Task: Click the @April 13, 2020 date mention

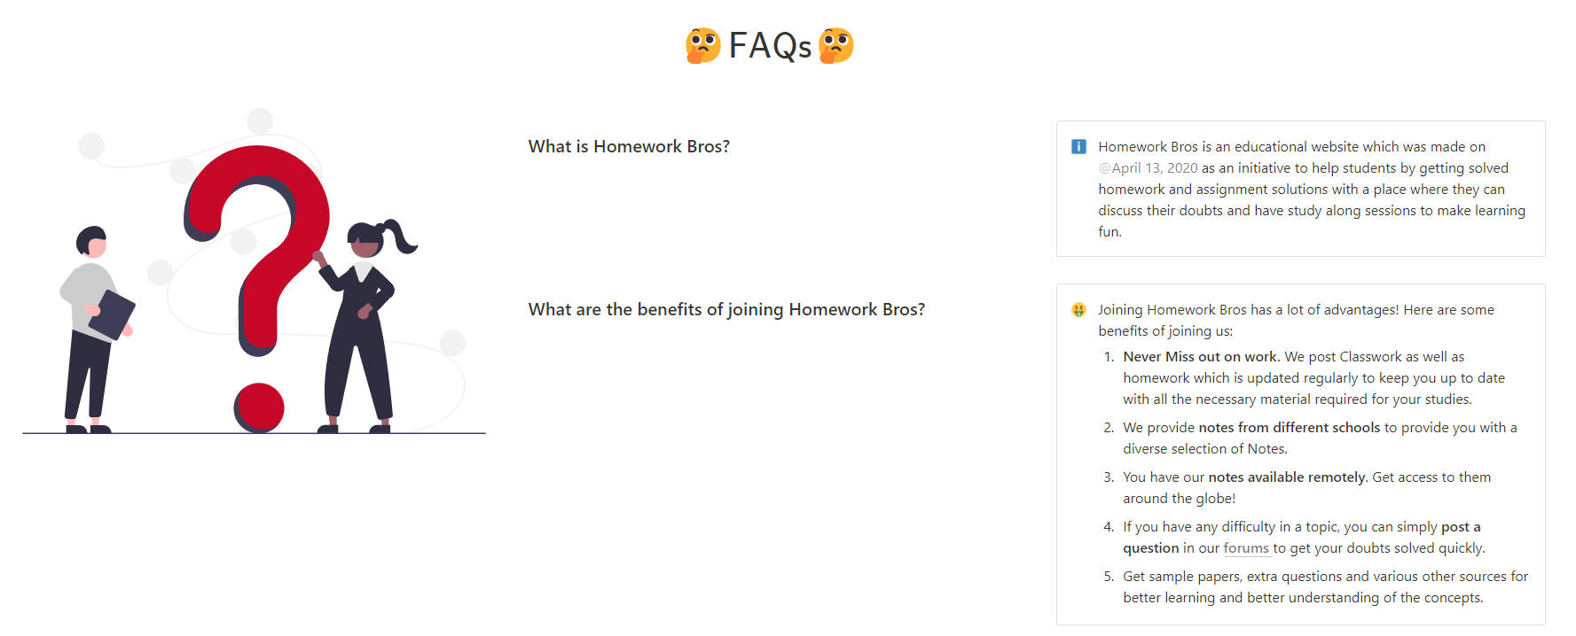Action: click(1148, 168)
